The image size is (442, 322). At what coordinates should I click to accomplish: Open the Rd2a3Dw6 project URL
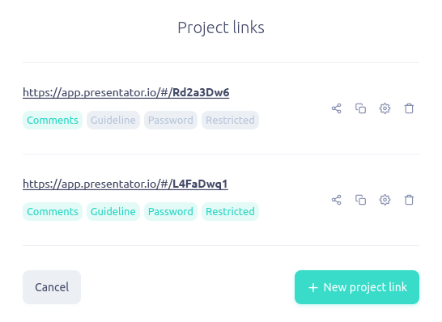point(126,92)
